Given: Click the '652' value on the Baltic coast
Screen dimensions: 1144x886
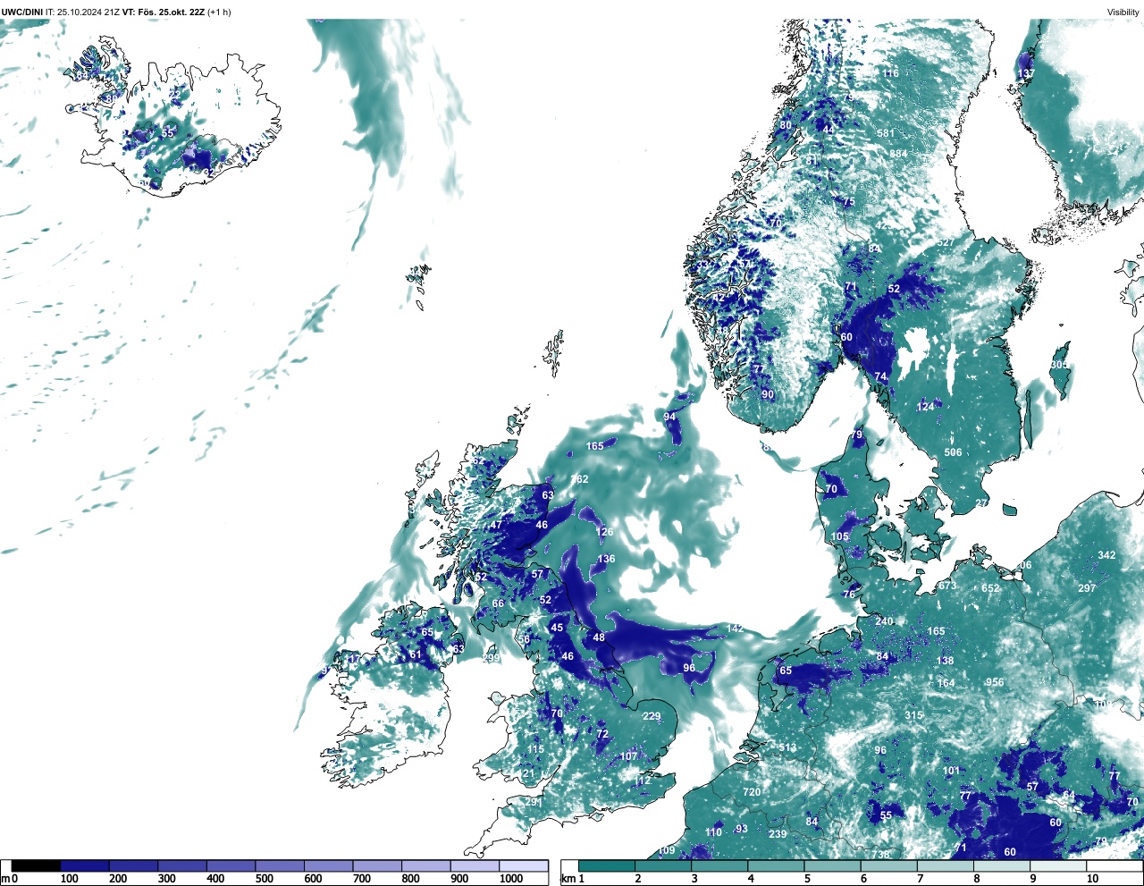Looking at the screenshot, I should pyautogui.click(x=990, y=588).
